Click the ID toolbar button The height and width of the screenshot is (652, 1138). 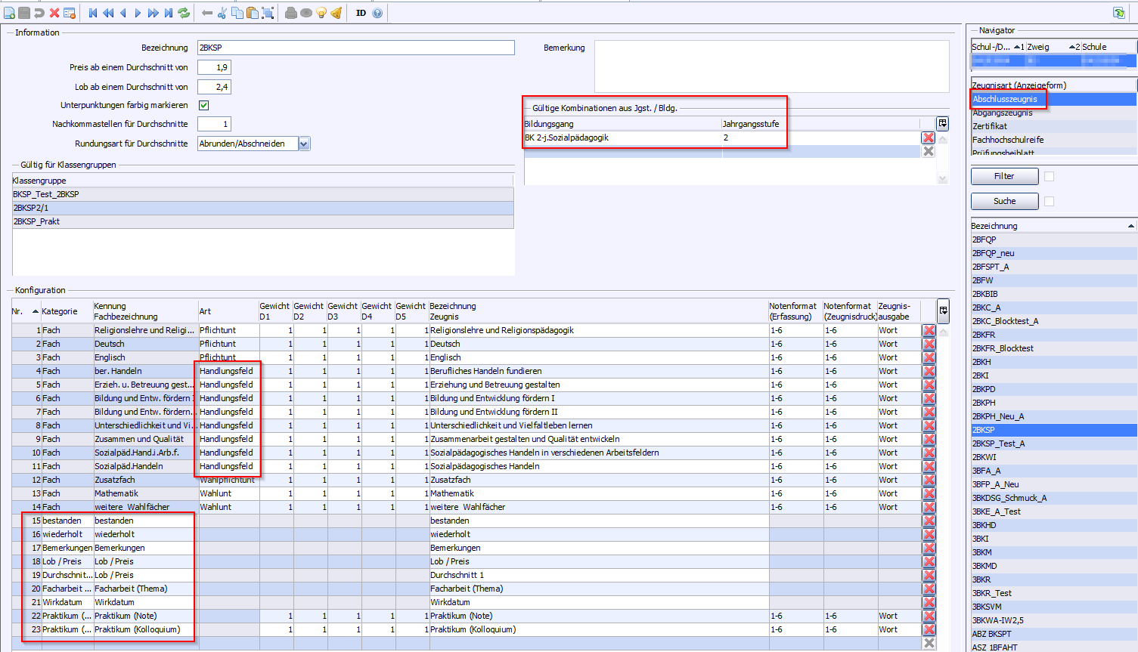tap(361, 13)
